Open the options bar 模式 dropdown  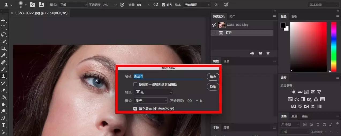(x=73, y=5)
